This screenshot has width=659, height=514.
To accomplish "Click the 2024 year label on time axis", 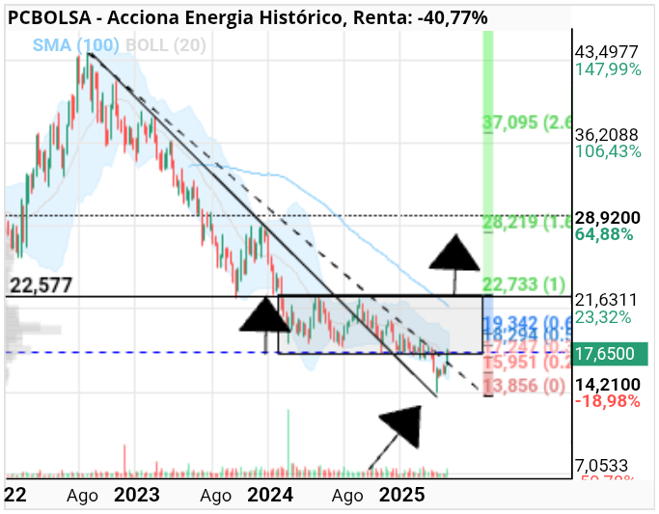I will pyautogui.click(x=270, y=495).
